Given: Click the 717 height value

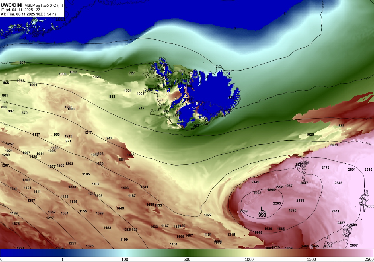Looking at the screenshot, I should coord(141,108).
